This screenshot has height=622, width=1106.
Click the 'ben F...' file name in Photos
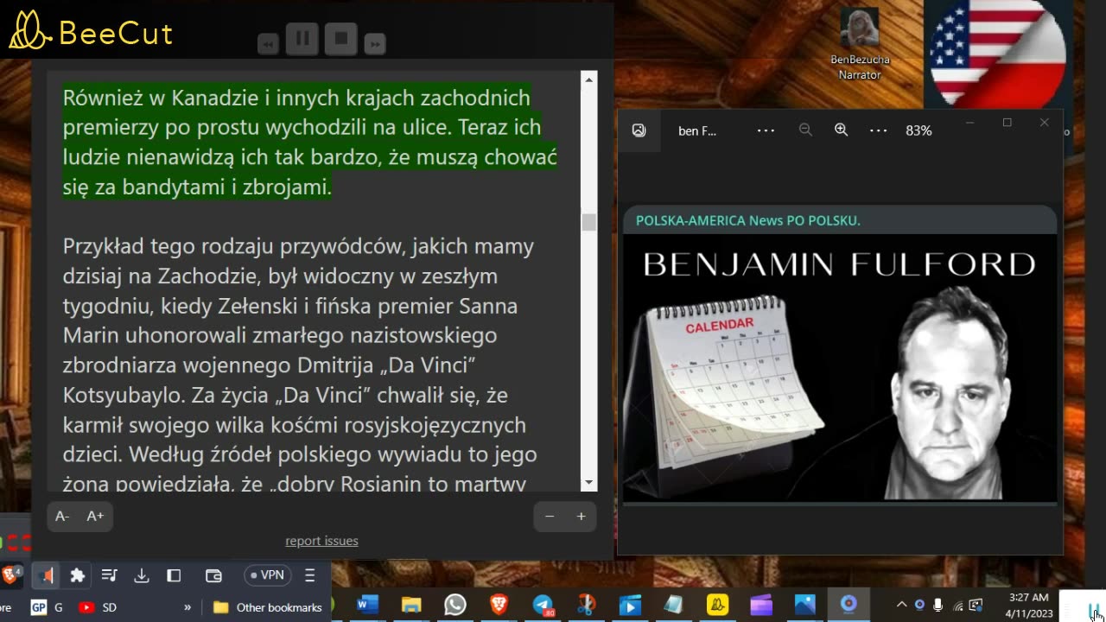coord(697,130)
